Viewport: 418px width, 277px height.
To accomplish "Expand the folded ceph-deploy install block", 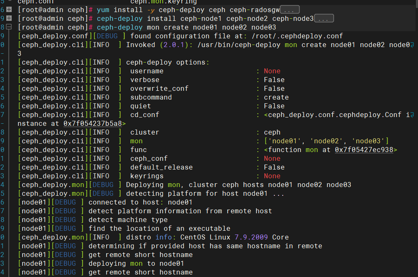I will point(9,18).
